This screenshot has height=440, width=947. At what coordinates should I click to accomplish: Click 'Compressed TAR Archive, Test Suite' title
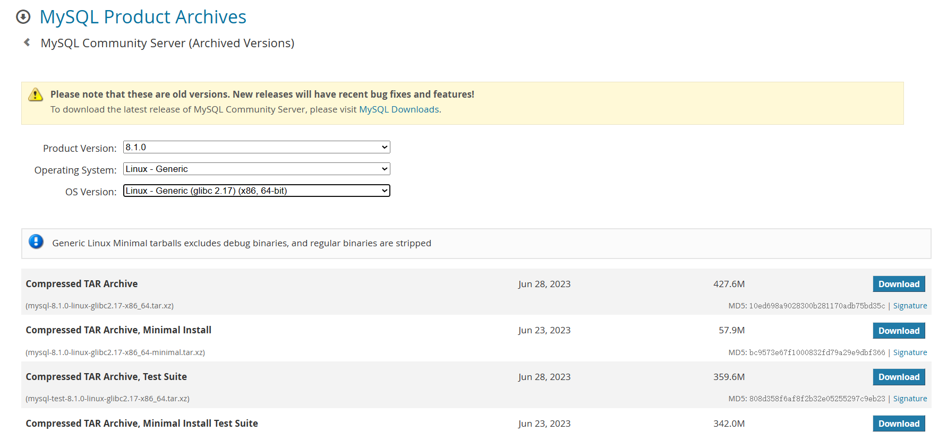click(x=106, y=377)
